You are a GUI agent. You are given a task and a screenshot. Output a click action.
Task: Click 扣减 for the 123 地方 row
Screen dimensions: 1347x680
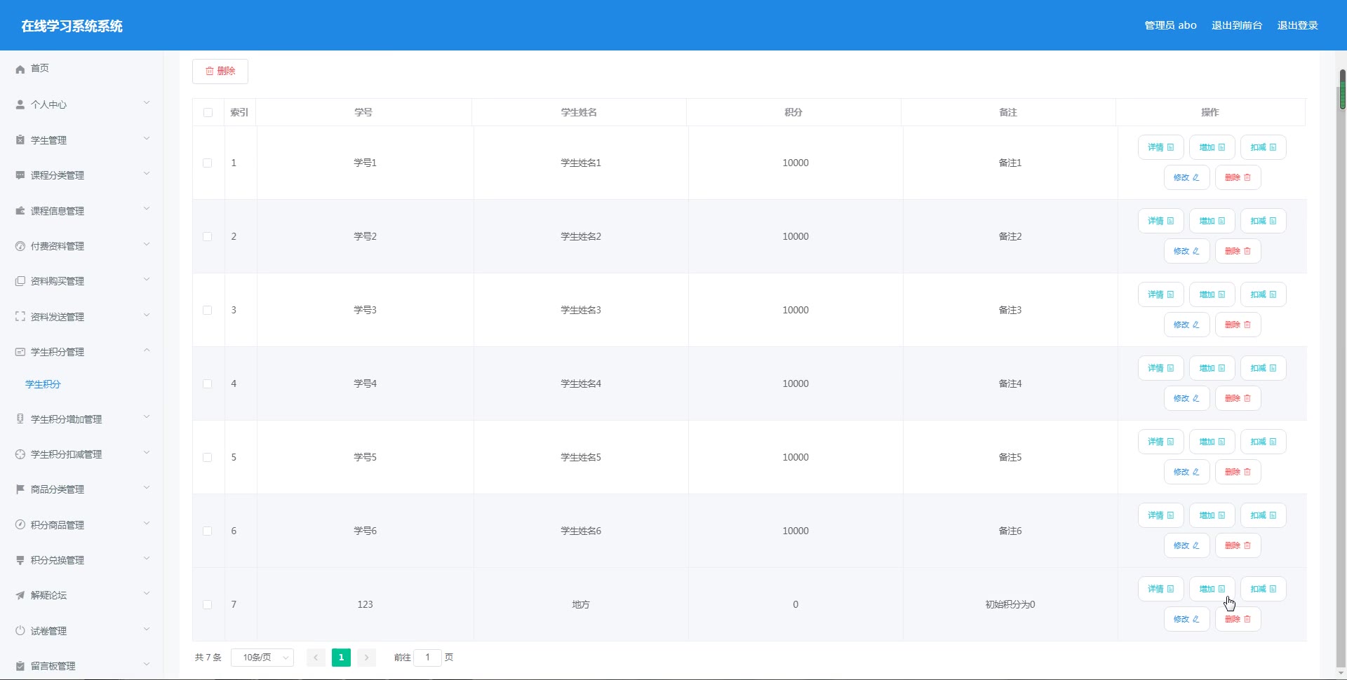[1263, 589]
